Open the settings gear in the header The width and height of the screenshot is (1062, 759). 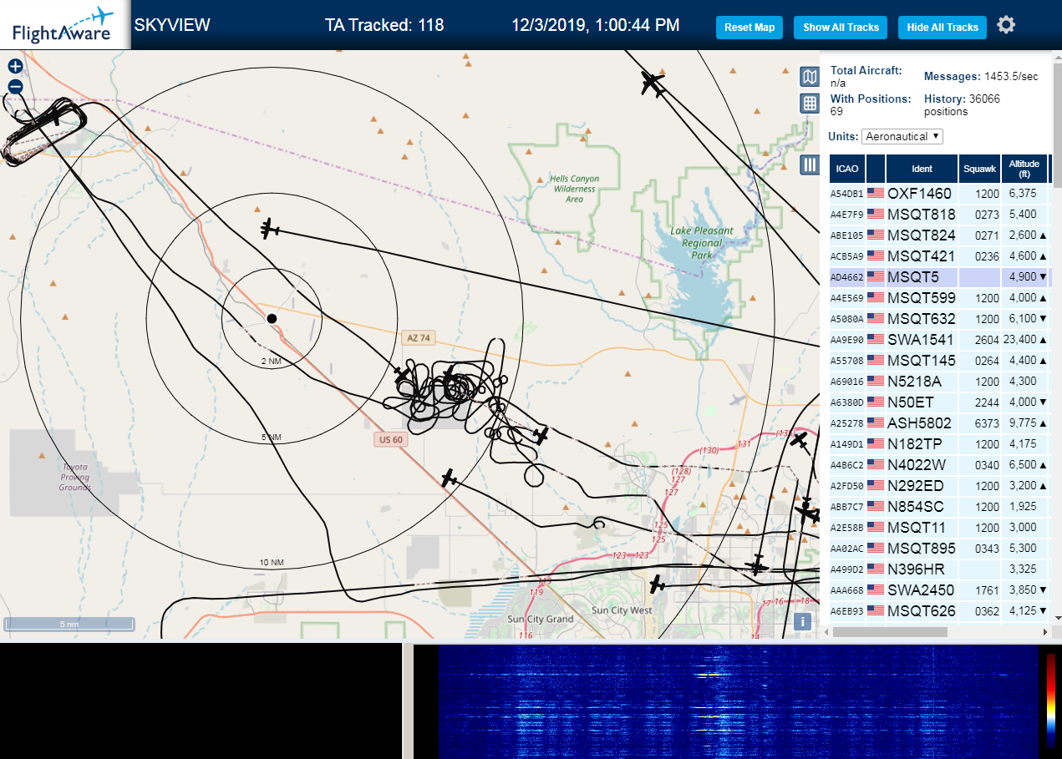click(x=1006, y=25)
